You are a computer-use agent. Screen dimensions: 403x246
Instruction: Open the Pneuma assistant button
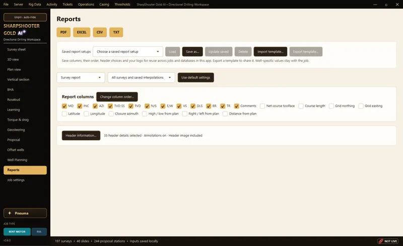tap(25, 213)
